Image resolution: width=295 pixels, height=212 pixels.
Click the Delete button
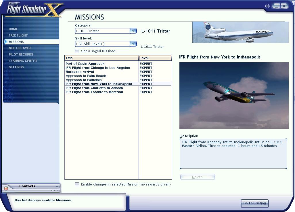[x=197, y=177]
